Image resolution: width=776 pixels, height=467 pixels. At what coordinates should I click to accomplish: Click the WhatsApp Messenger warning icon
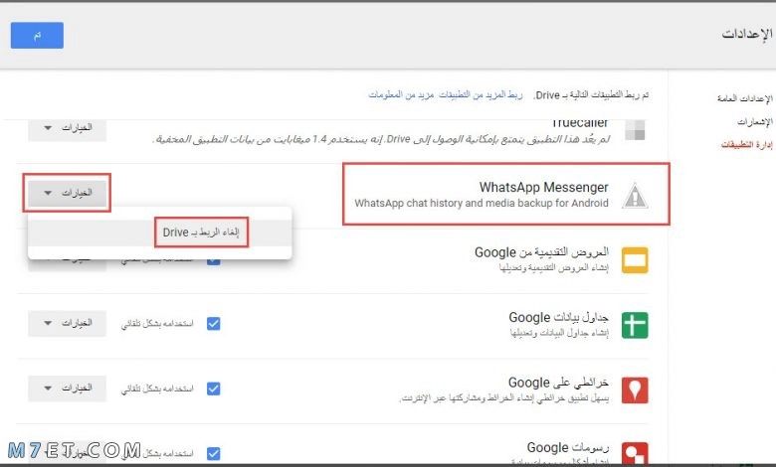tap(636, 196)
